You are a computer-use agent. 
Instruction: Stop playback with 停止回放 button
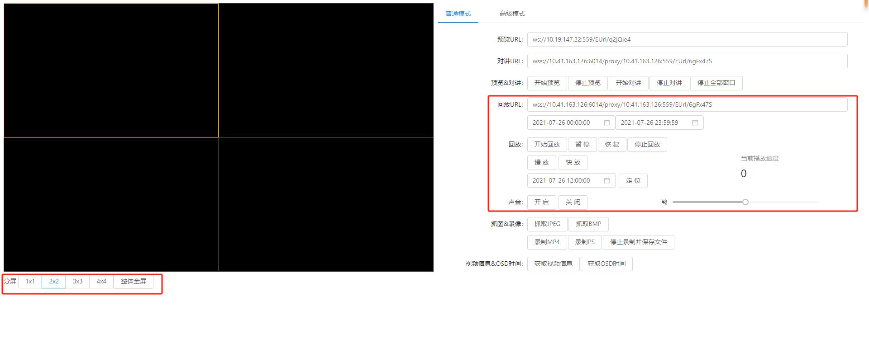click(647, 144)
